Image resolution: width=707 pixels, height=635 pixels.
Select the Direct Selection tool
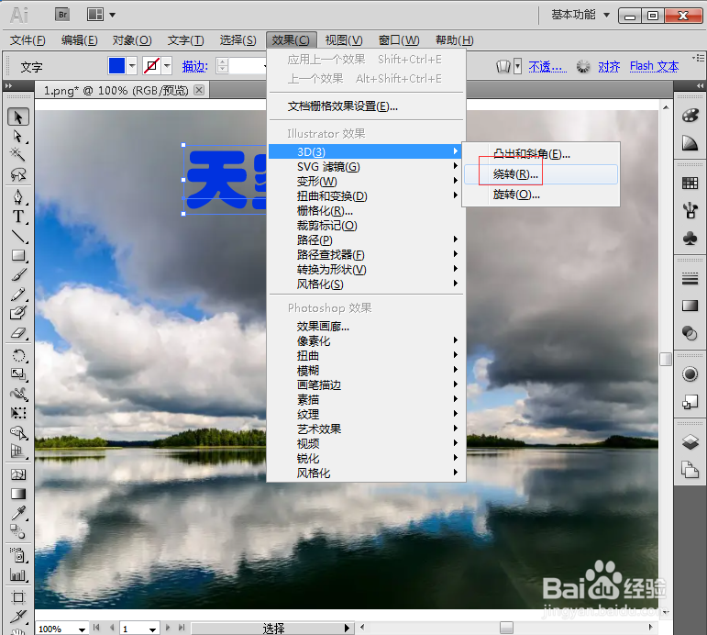[x=18, y=137]
